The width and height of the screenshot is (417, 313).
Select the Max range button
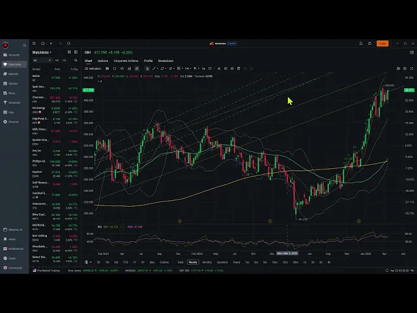152,262
